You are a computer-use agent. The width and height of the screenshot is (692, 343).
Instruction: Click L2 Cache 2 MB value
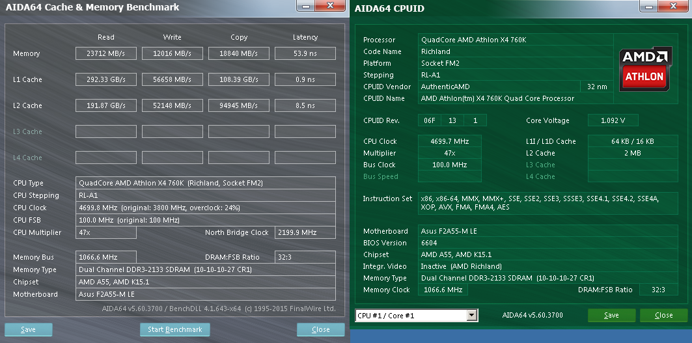click(633, 153)
